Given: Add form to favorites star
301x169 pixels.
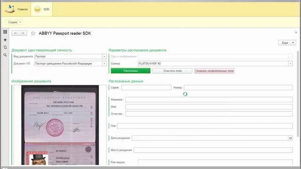Looking at the screenshot, I should (33, 33).
